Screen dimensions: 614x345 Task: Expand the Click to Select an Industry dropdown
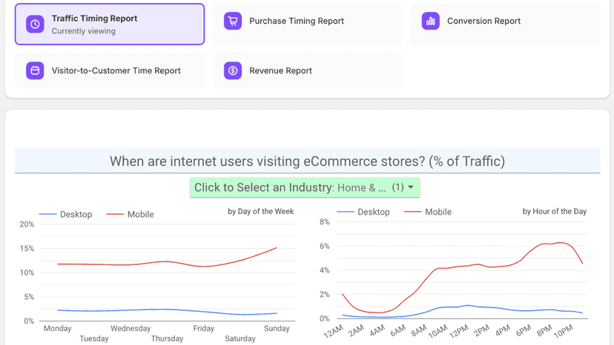[x=305, y=187]
